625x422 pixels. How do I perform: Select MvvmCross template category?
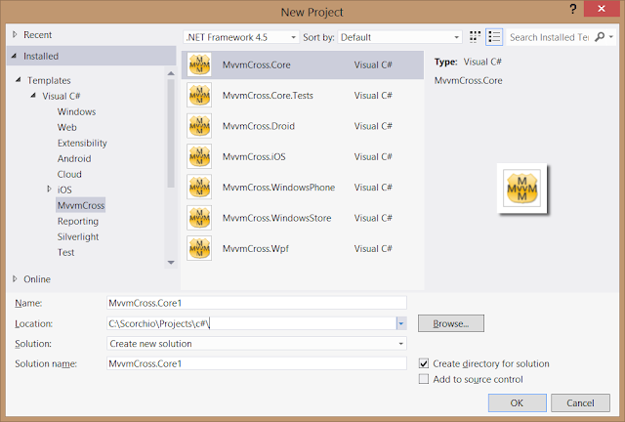[81, 205]
